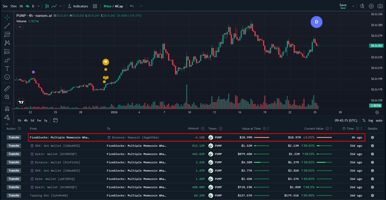Select the 1h interval in the top toolbar
This screenshot has width=386, height=200.
[x=21, y=6]
